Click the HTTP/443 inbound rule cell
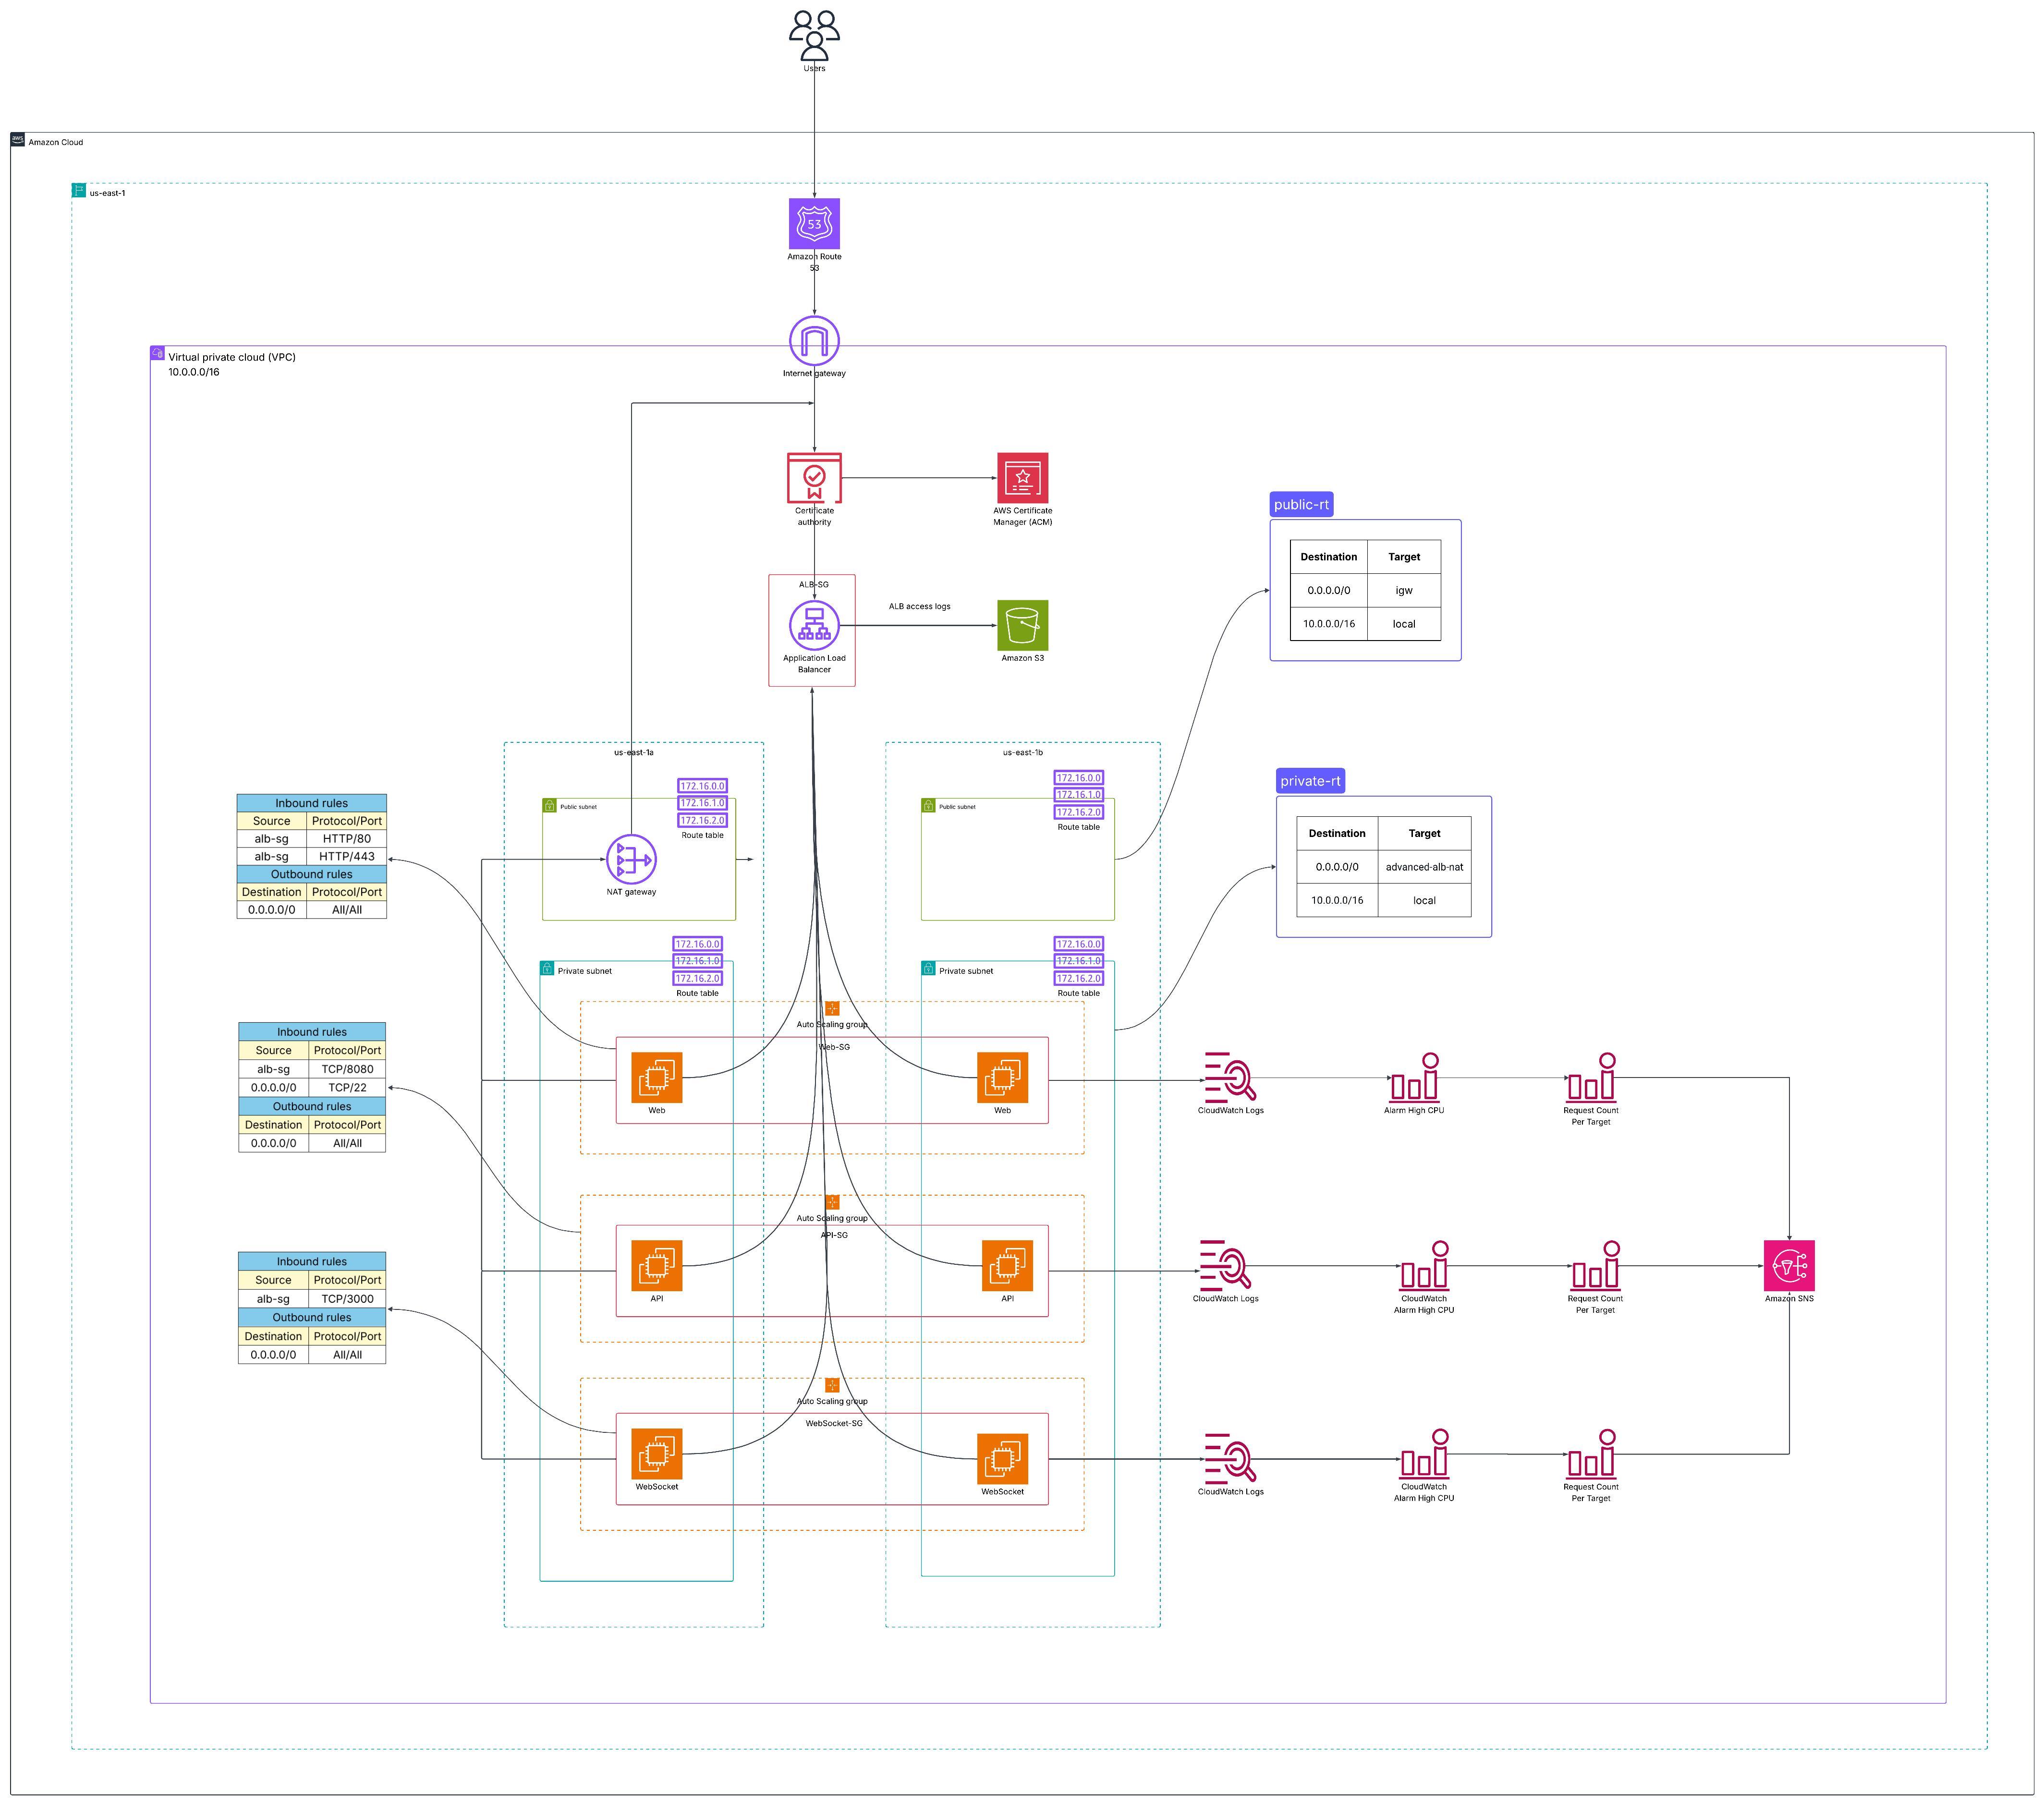 click(x=347, y=856)
